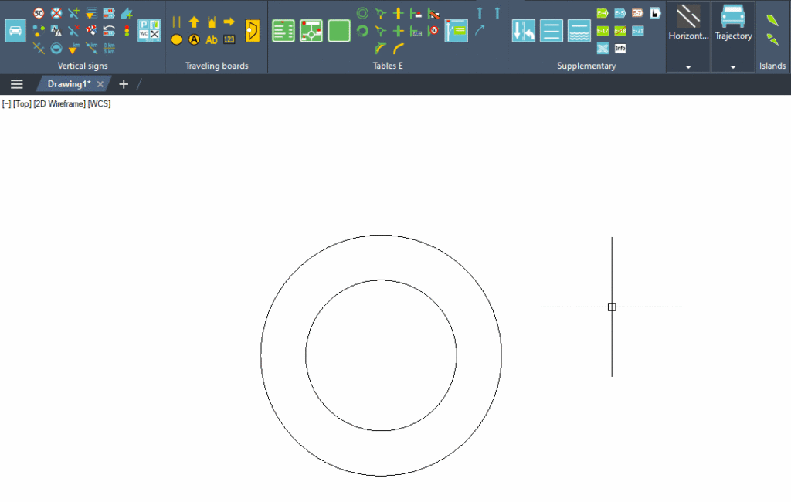Choose the yellow 'Ab' text board icon
This screenshot has height=502, width=791.
tap(212, 39)
